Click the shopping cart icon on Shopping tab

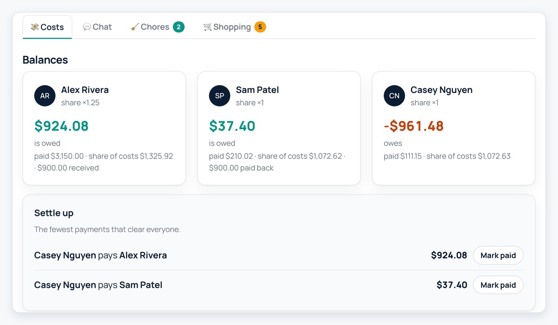click(207, 27)
